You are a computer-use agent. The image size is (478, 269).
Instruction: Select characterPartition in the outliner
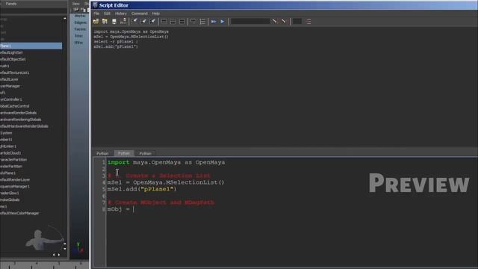[x=13, y=160]
